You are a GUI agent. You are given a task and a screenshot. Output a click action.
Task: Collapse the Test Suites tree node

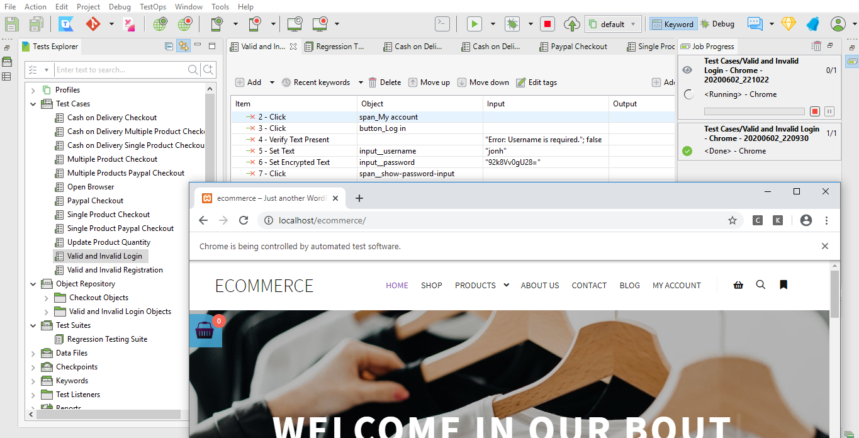tap(33, 325)
